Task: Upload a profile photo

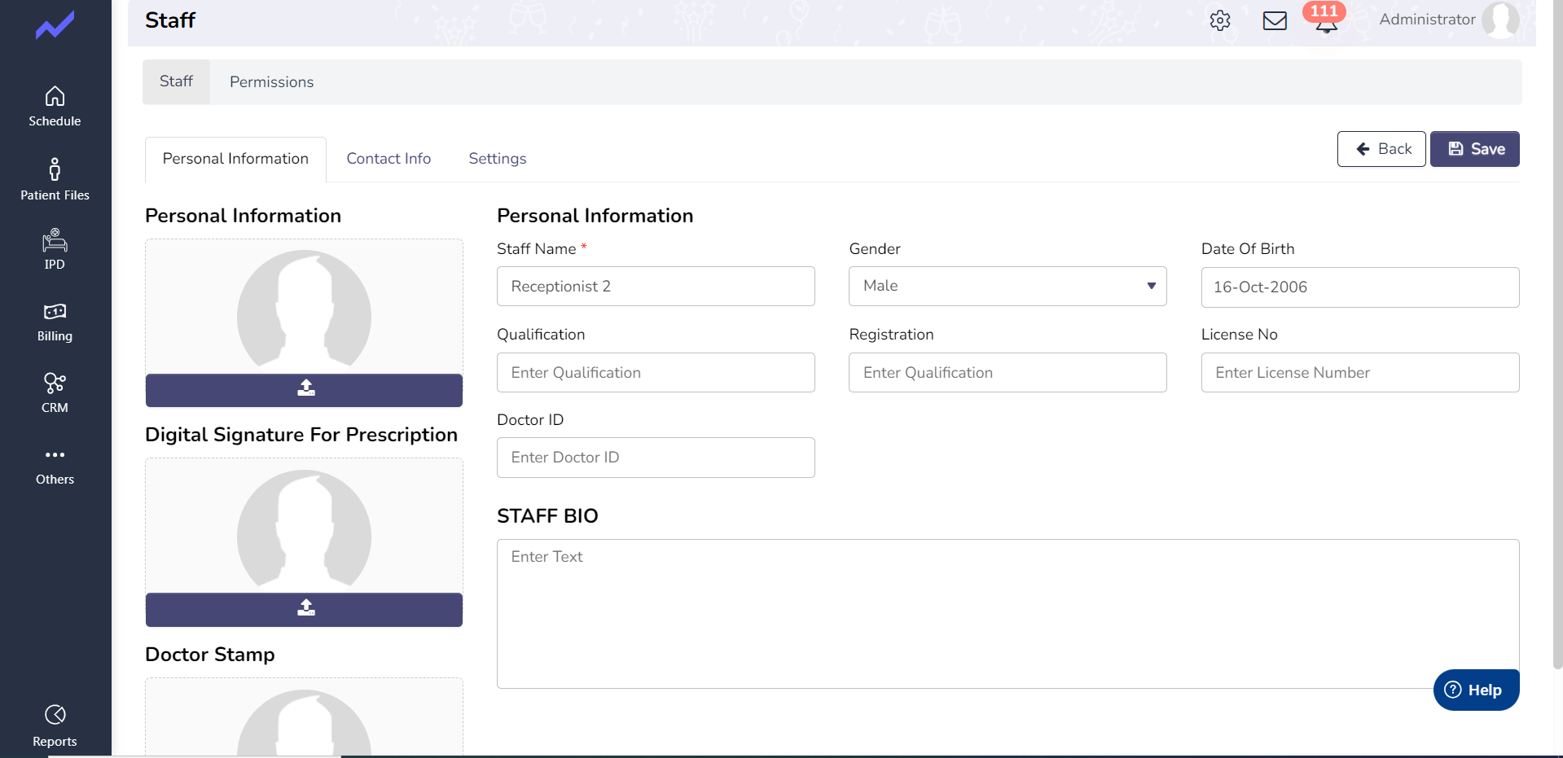Action: point(304,390)
